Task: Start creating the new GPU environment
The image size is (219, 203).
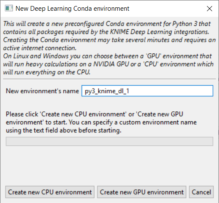Action: point(142,192)
